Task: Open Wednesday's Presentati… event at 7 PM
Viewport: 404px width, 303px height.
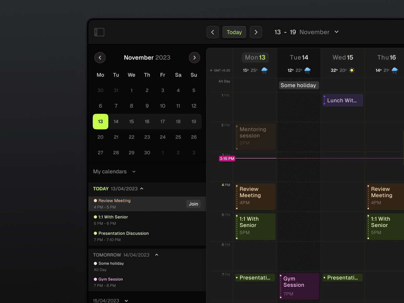Action: [343, 278]
